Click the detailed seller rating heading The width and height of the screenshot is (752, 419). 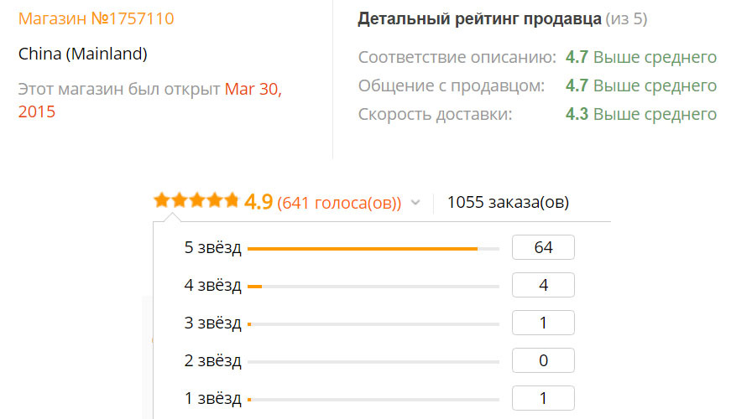479,18
